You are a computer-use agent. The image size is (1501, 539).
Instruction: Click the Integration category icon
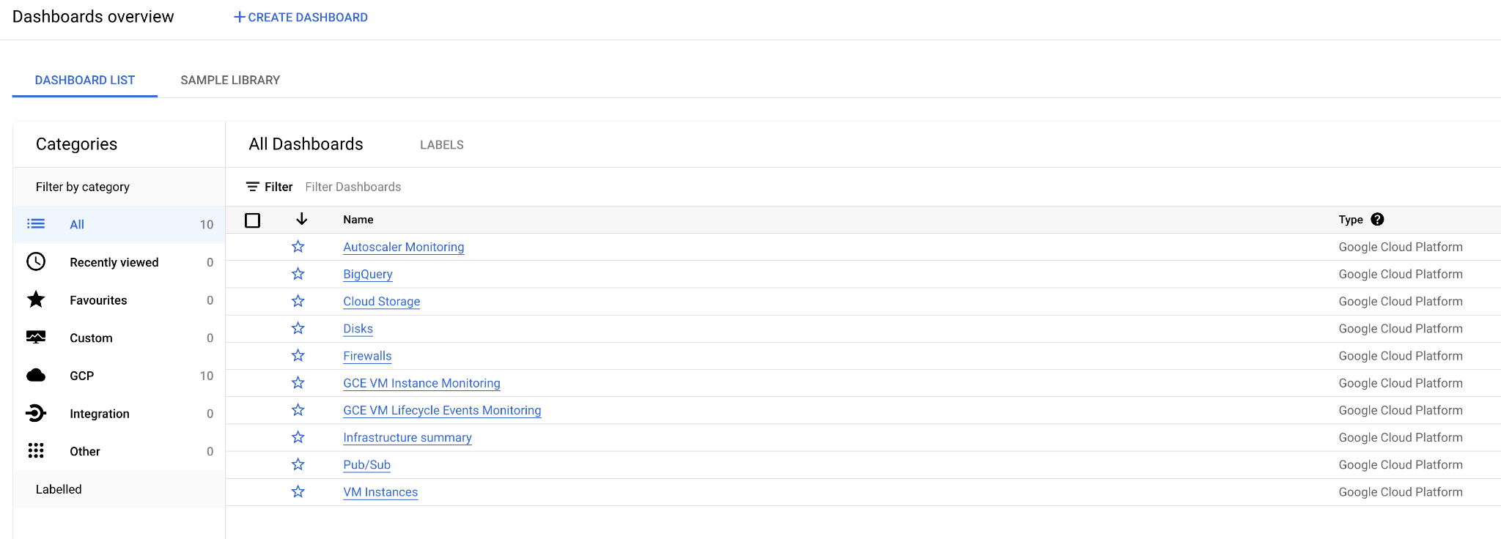(36, 413)
